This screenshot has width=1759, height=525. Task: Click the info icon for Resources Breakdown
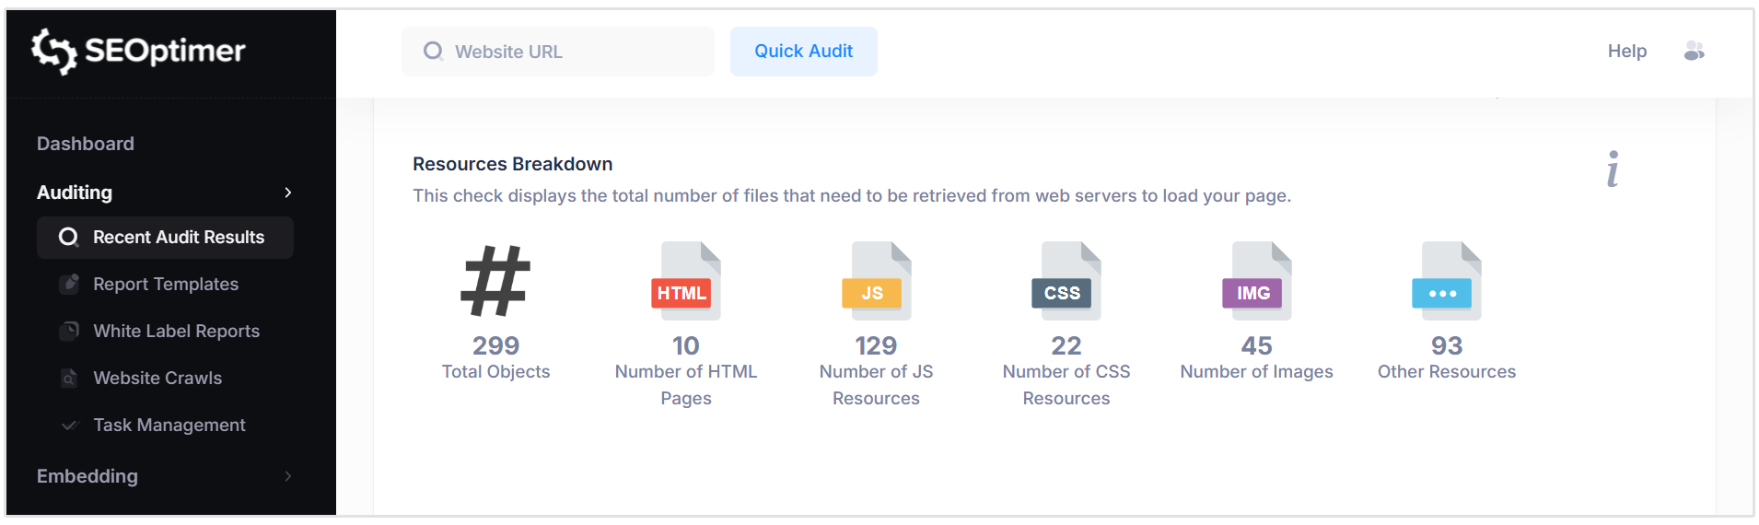click(x=1613, y=169)
